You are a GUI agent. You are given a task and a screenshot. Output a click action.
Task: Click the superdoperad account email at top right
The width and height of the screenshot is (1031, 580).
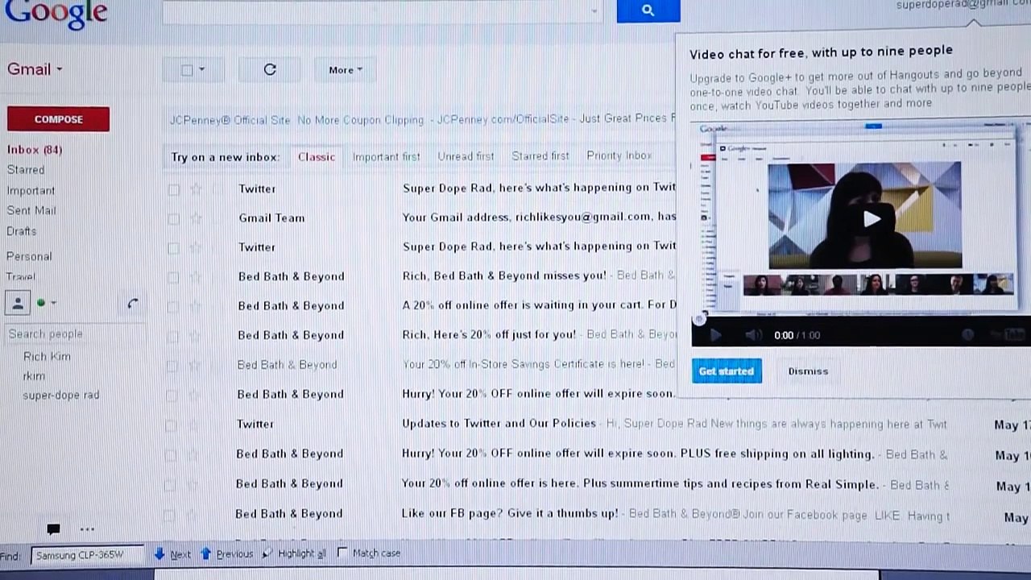[963, 5]
